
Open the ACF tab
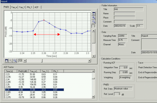pos(37,7)
